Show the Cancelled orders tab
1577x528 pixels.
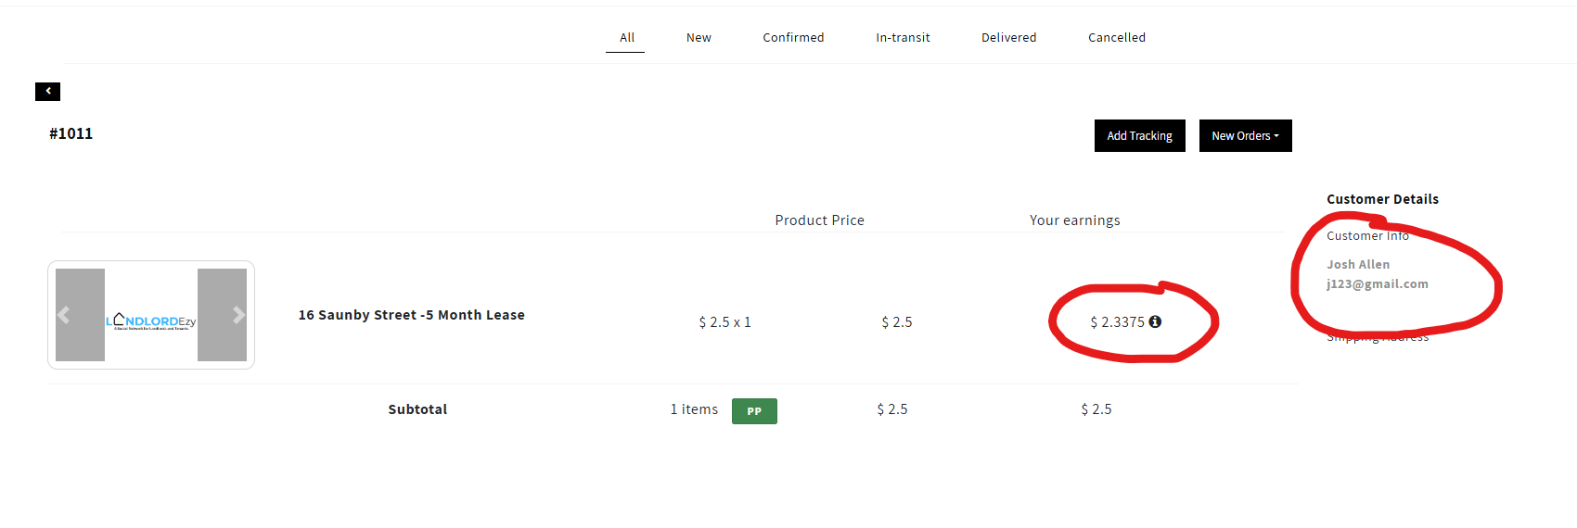coord(1116,38)
